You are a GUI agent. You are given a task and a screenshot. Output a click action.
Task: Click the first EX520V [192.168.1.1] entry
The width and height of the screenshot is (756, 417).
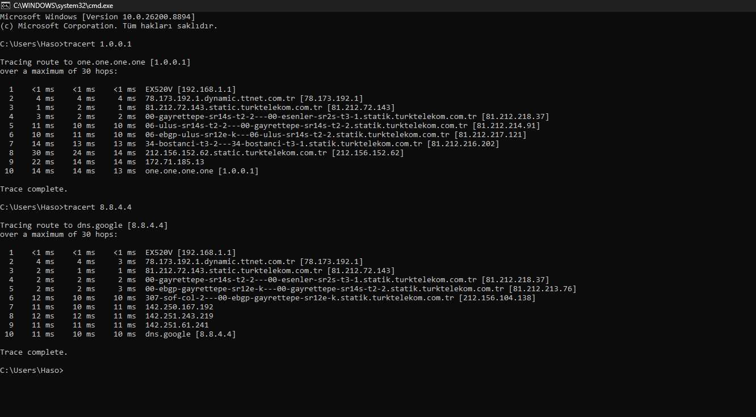(x=191, y=90)
